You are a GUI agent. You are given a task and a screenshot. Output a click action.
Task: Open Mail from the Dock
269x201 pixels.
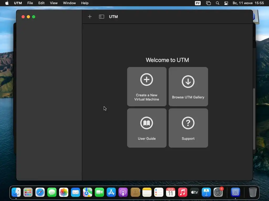(x=75, y=192)
